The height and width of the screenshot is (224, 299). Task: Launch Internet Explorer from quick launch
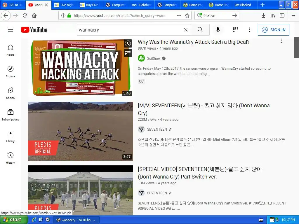34,220
